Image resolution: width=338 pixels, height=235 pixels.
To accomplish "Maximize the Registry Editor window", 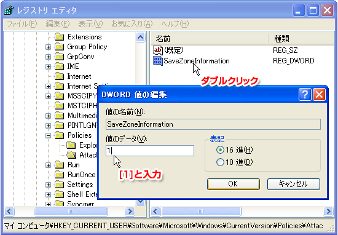I will coord(313,10).
